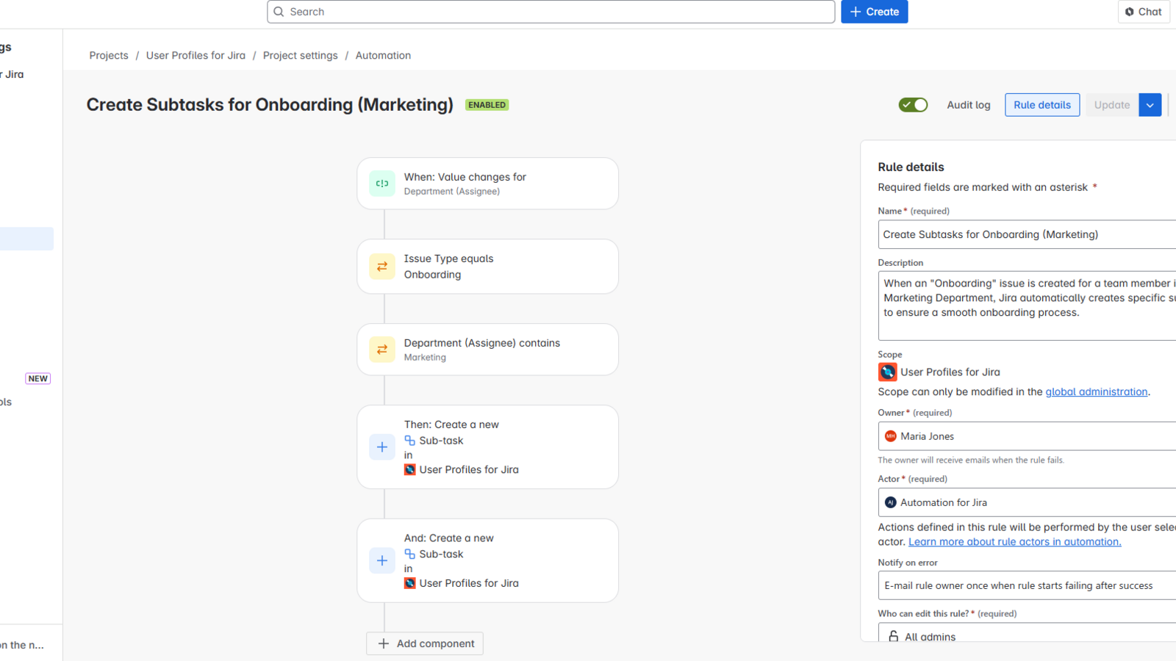Select 'Department (Assignee) contains Marketing' card
The image size is (1176, 661).
click(488, 350)
